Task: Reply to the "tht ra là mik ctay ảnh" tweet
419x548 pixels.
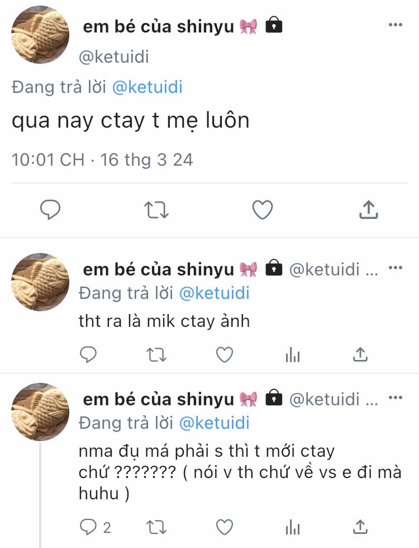Action: pos(88,354)
